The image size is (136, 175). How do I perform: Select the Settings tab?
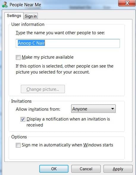14,15
